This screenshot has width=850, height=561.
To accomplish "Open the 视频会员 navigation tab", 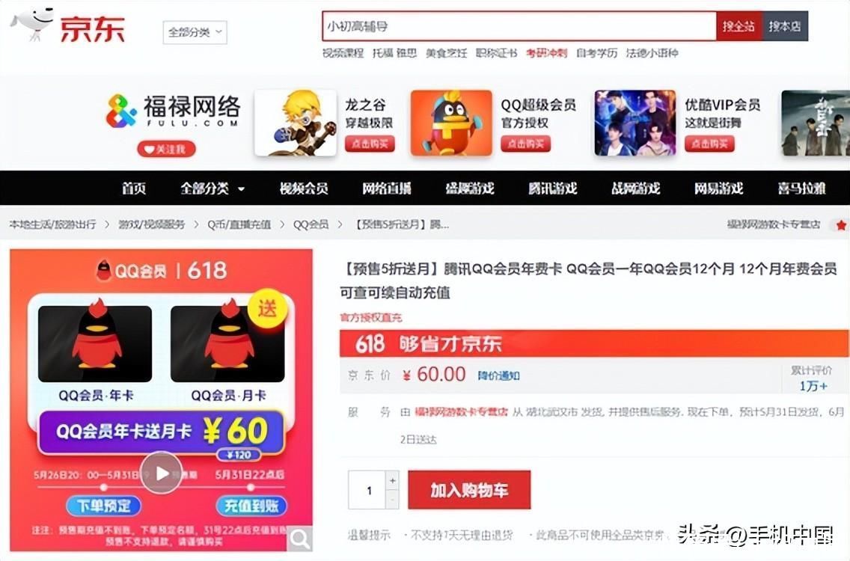I will (304, 188).
